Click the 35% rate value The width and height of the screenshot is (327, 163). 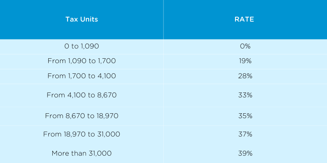245,116
